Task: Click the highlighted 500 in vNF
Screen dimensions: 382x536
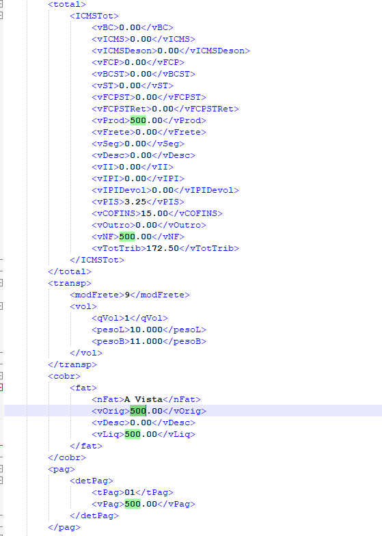Action: [x=127, y=237]
